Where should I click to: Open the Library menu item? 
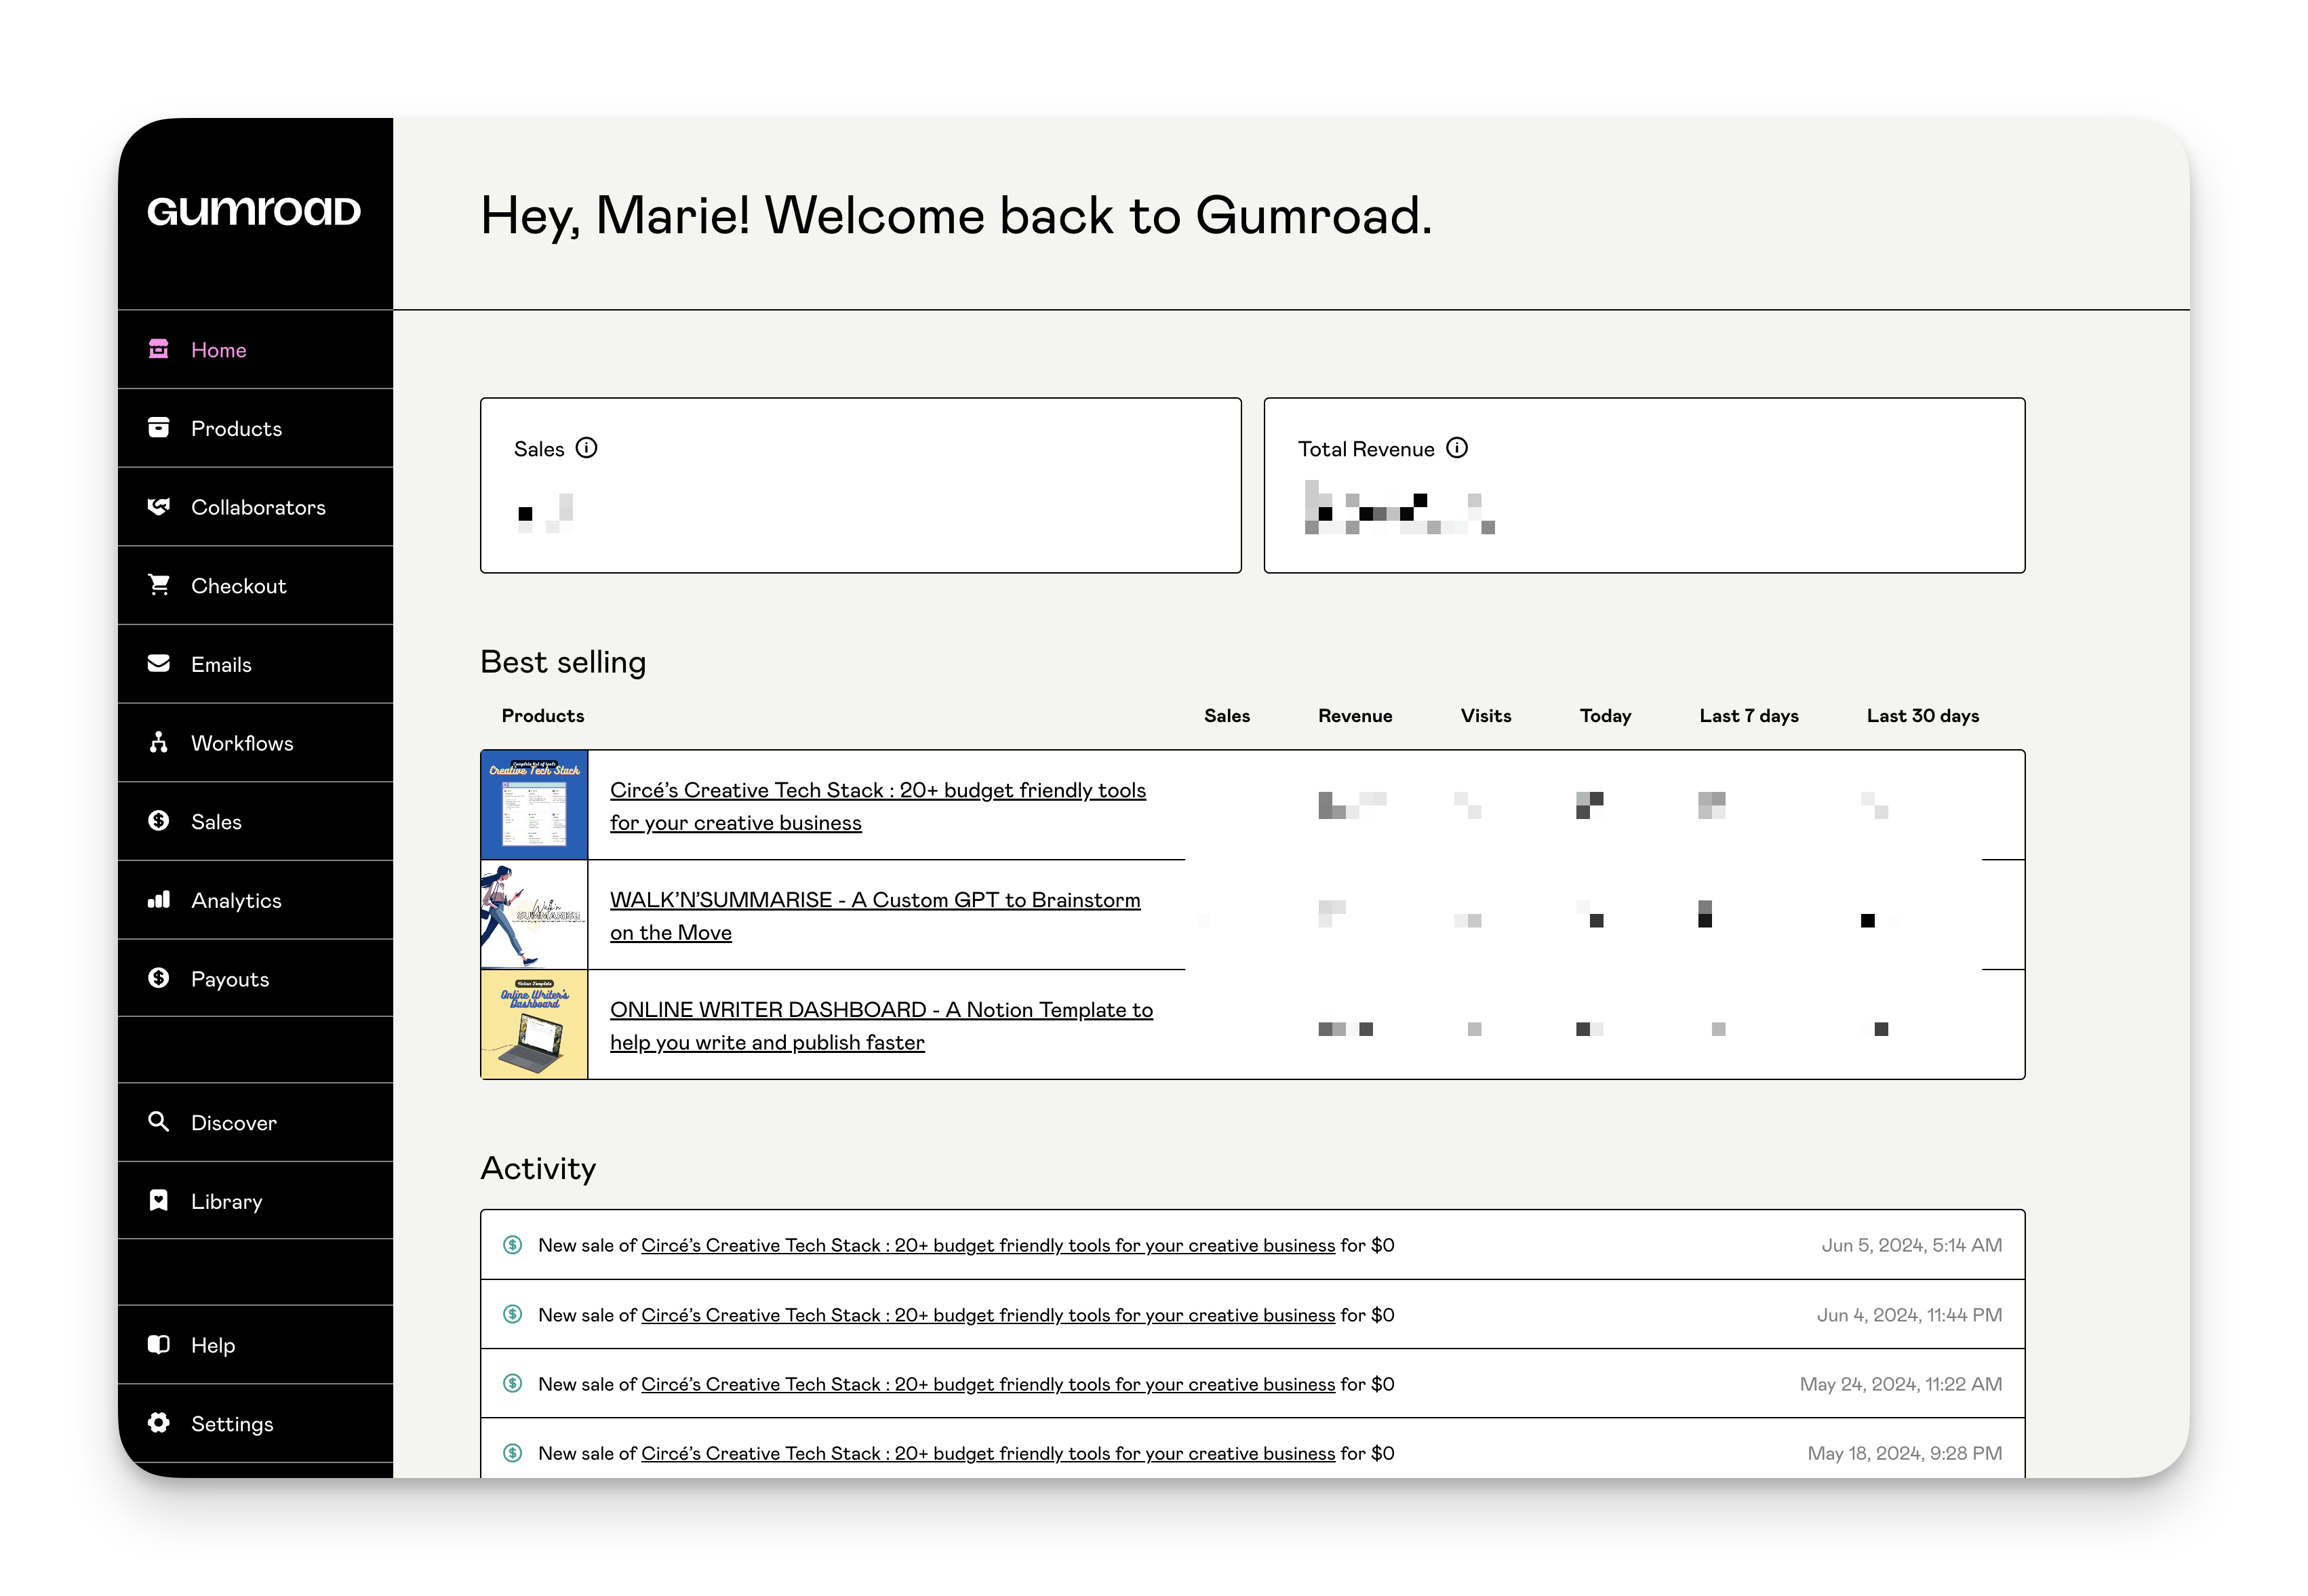click(226, 1201)
